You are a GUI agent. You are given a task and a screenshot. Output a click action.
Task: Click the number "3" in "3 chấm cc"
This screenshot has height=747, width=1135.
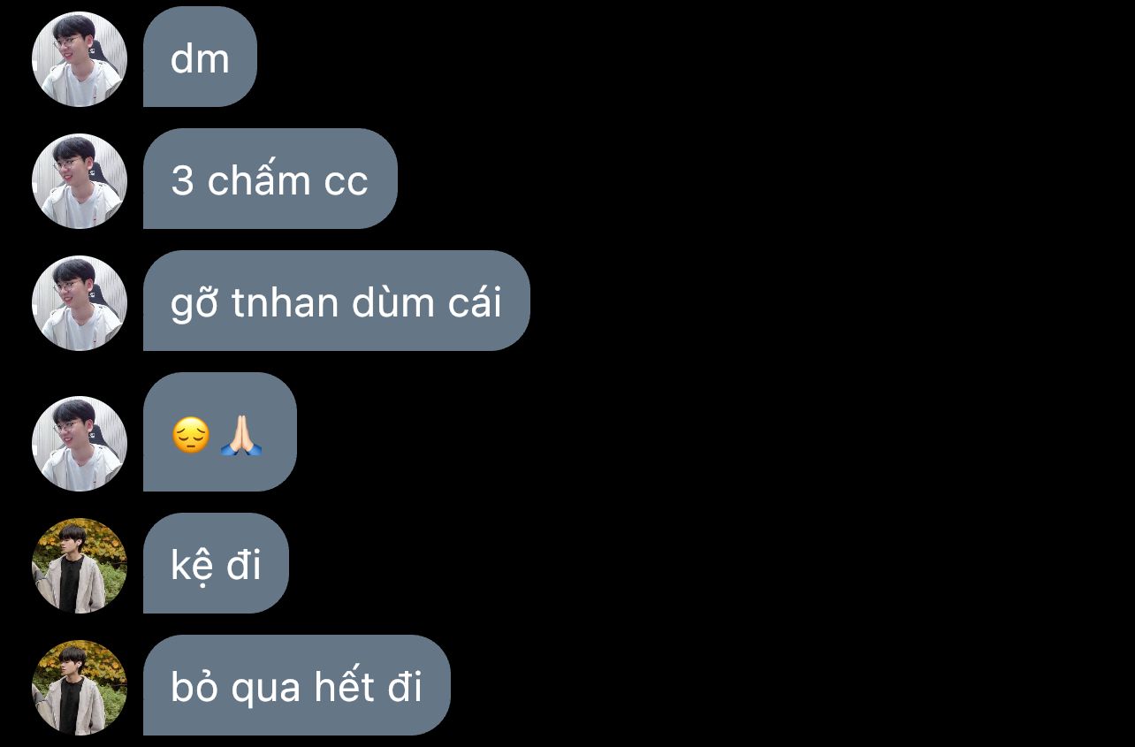click(182, 181)
